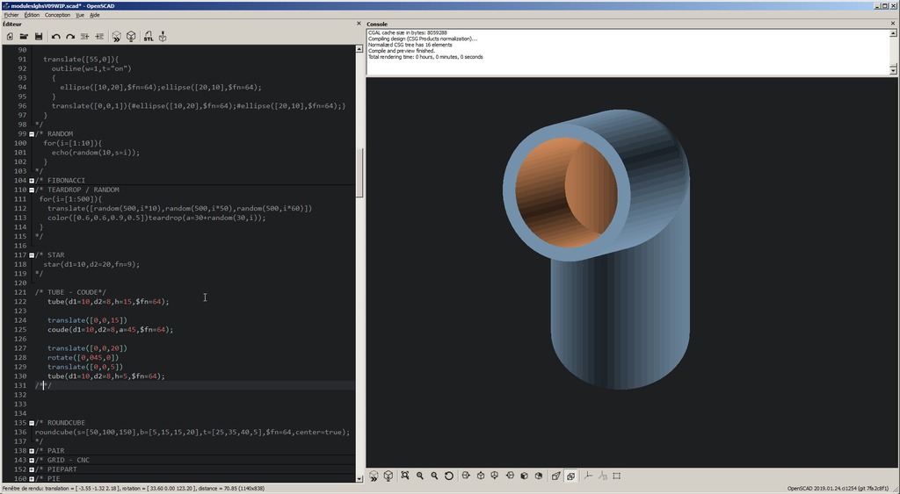Expand the folded FIBONACCI code block

coord(32,181)
